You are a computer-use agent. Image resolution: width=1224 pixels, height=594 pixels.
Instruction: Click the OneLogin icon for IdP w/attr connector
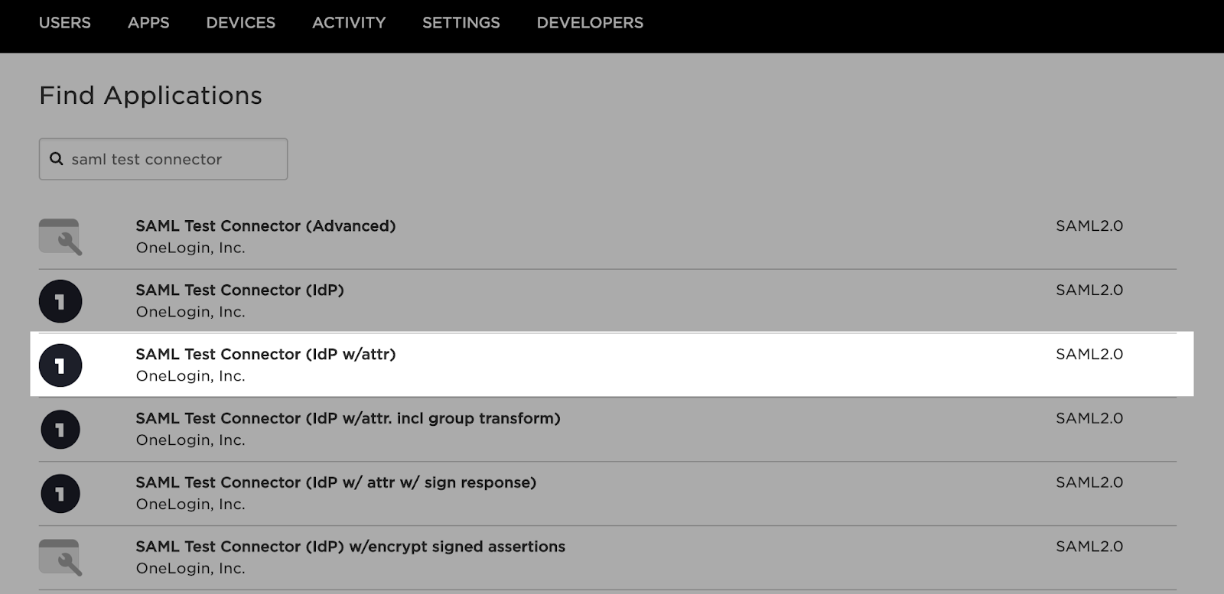point(60,365)
